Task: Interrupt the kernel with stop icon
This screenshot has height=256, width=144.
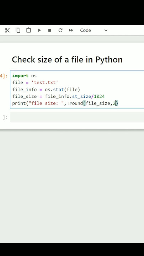Action: click(x=50, y=30)
